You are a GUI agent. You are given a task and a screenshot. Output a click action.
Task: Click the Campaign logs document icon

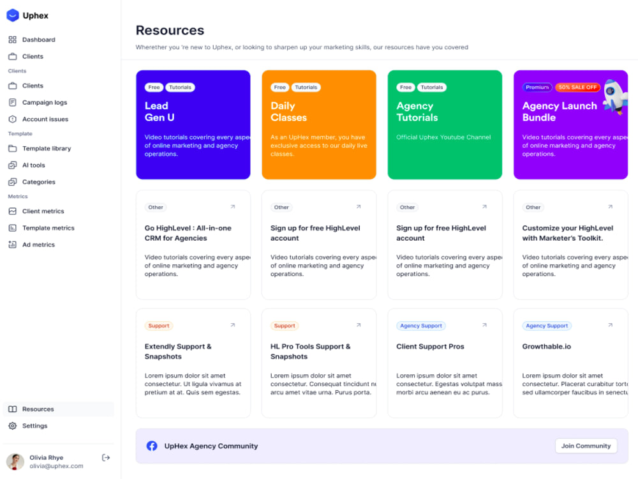pos(13,102)
